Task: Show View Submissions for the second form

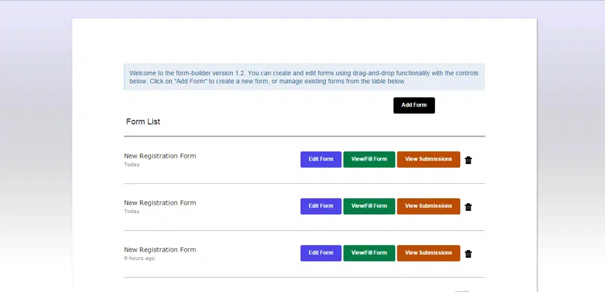Action: (x=428, y=206)
